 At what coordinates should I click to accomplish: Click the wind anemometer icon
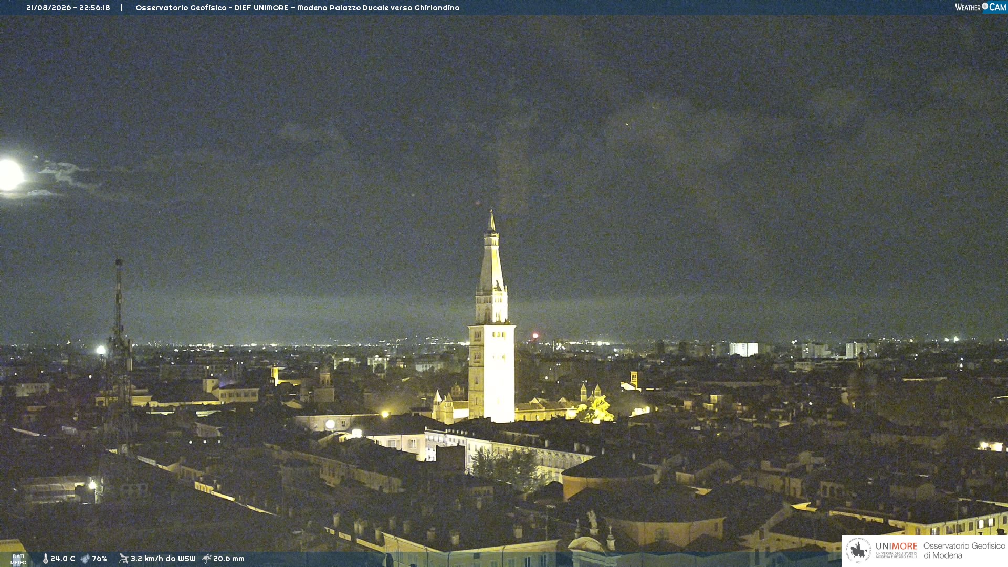pos(123,559)
